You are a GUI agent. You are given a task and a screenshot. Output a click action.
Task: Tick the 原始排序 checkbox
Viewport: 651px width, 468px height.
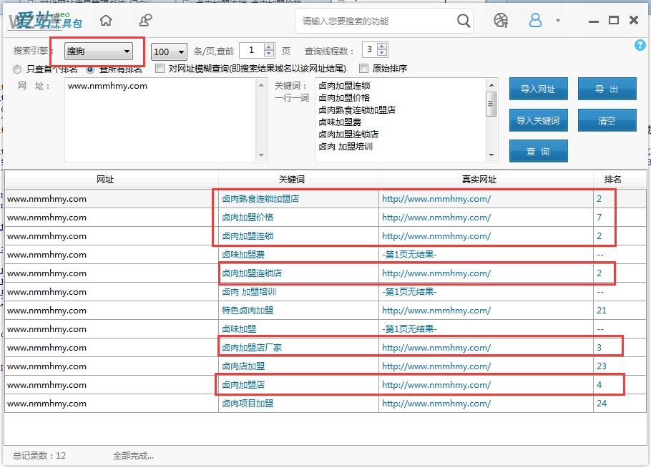pyautogui.click(x=365, y=69)
